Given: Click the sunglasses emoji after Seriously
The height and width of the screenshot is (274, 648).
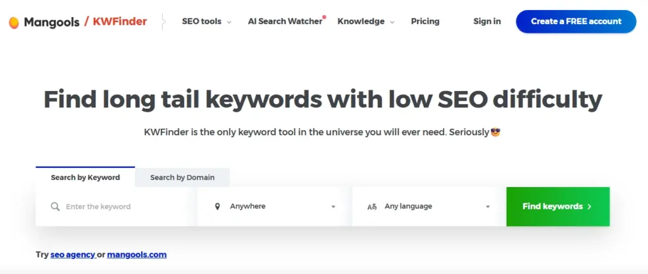Looking at the screenshot, I should (x=496, y=133).
